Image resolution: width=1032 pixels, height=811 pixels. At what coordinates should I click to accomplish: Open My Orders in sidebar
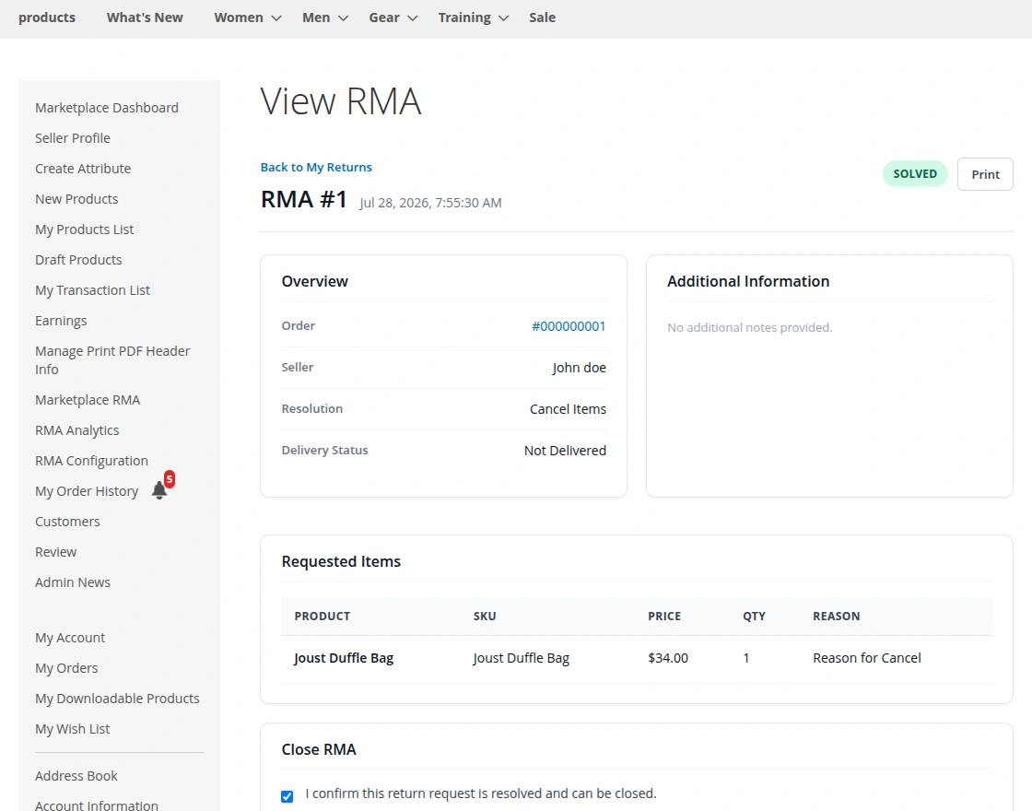click(66, 668)
